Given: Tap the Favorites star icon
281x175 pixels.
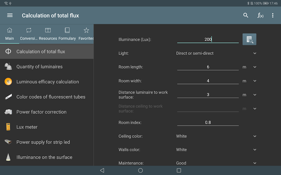Looking at the screenshot, I should pyautogui.click(x=86, y=30).
